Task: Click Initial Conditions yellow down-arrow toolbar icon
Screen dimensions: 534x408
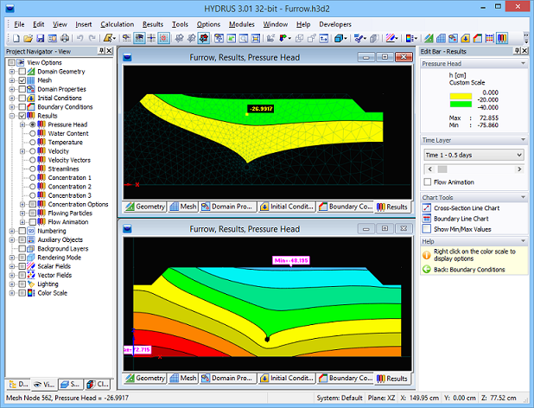Action: click(x=465, y=38)
